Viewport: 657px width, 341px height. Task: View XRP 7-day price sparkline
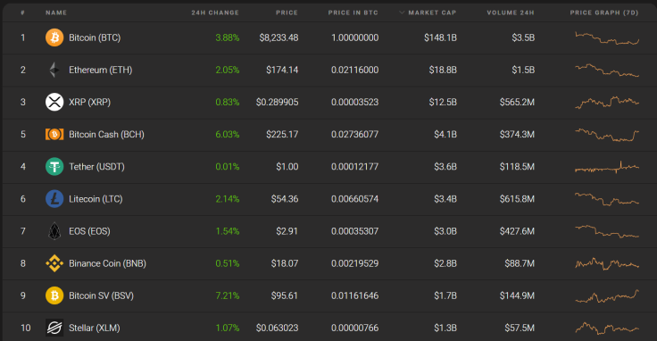click(x=607, y=103)
